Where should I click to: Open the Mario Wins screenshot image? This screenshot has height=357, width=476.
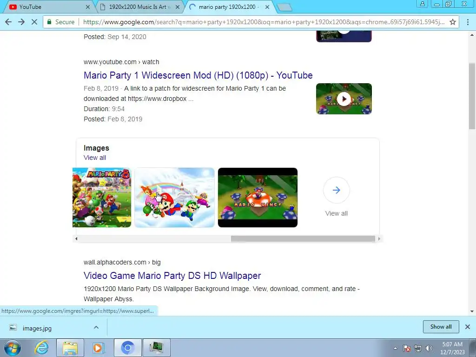258,197
